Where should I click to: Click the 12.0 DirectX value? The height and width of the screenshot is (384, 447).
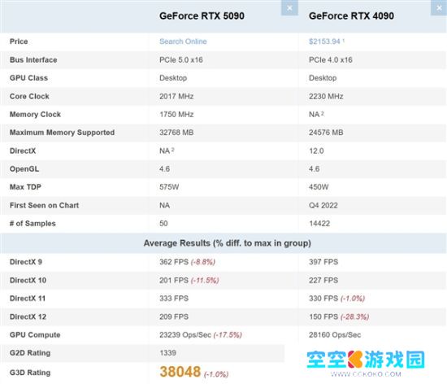tap(316, 151)
